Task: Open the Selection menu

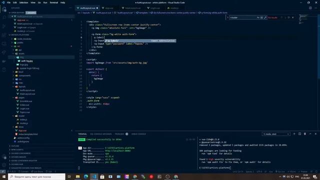Action: [23, 2]
